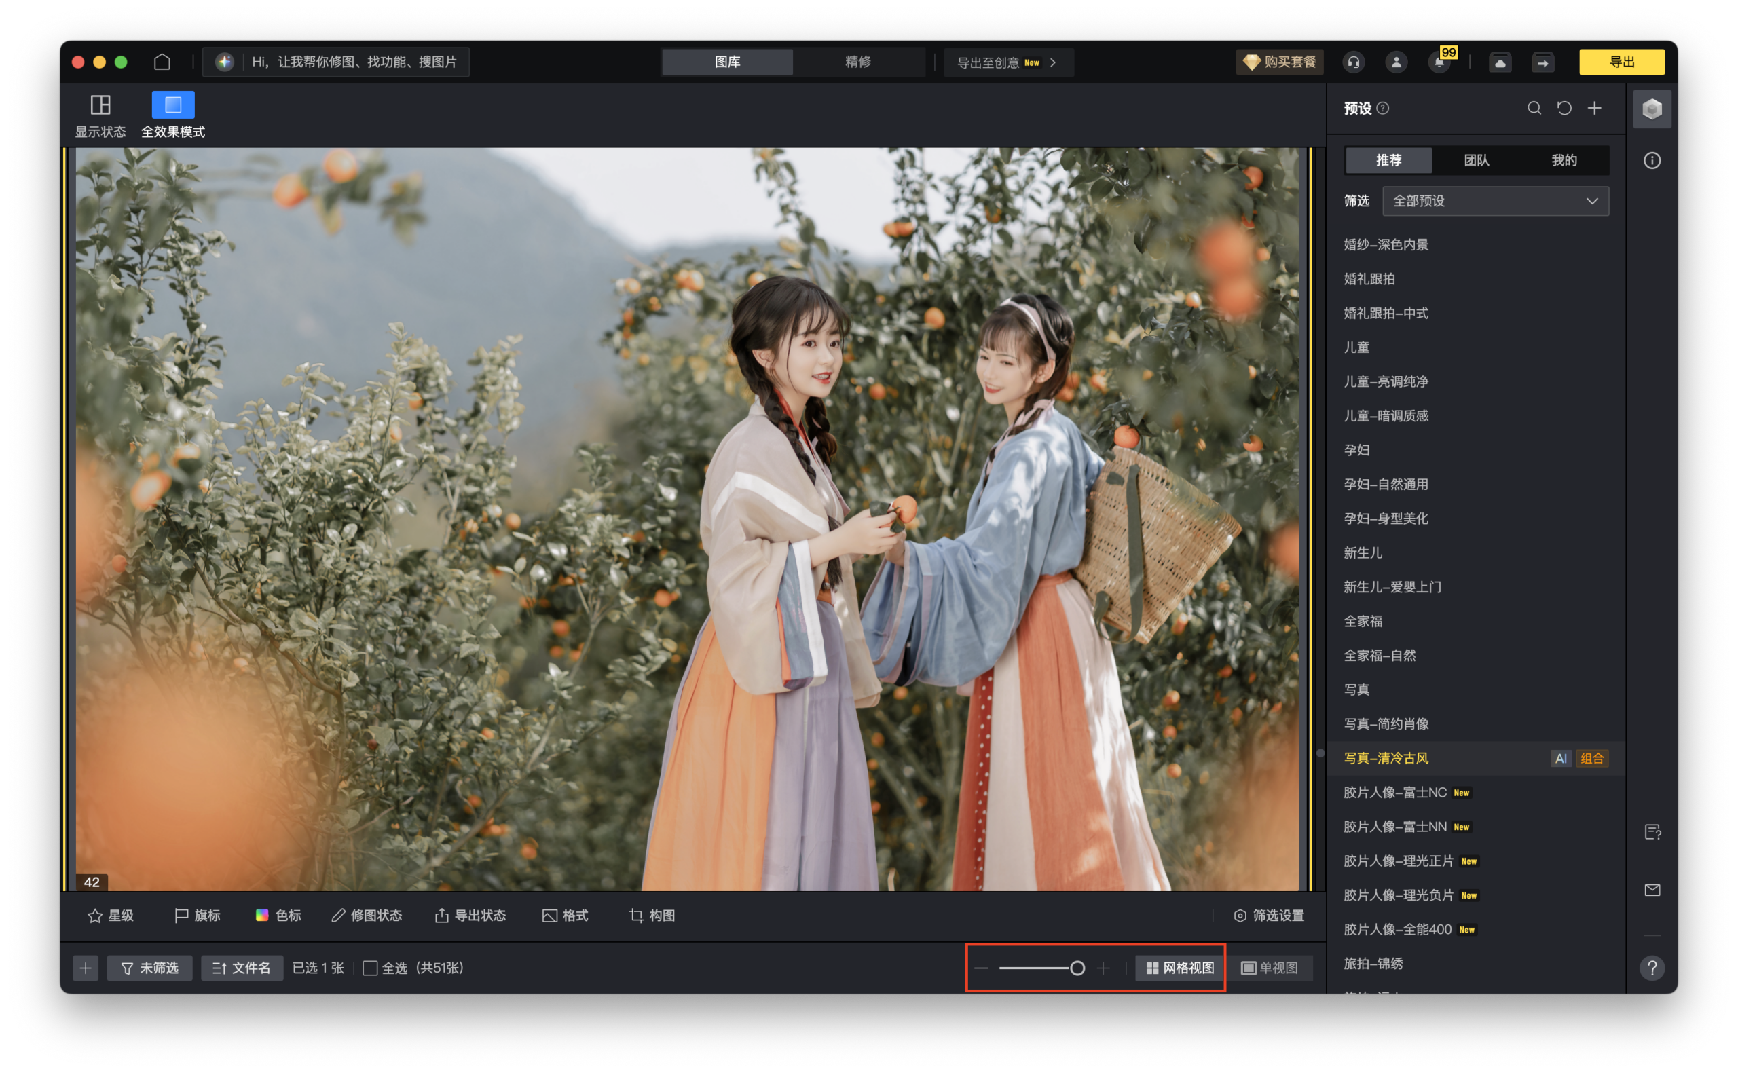Image resolution: width=1738 pixels, height=1073 pixels.
Task: Open the 全部预设 filter dropdown
Action: pos(1495,201)
